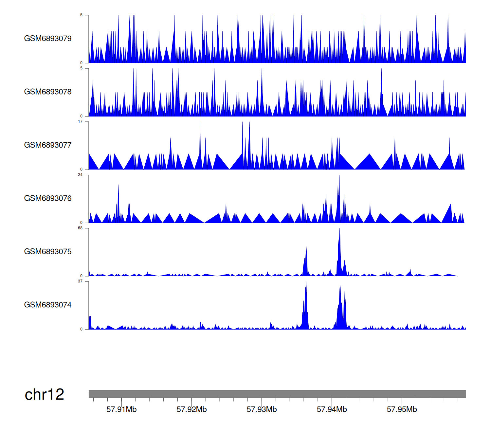Click the 57.94Mb coordinate label
This screenshot has height=432, width=491.
tap(332, 409)
